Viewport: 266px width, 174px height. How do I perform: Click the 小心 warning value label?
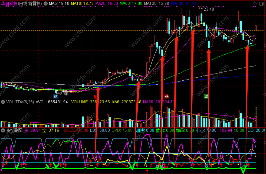point(206,130)
